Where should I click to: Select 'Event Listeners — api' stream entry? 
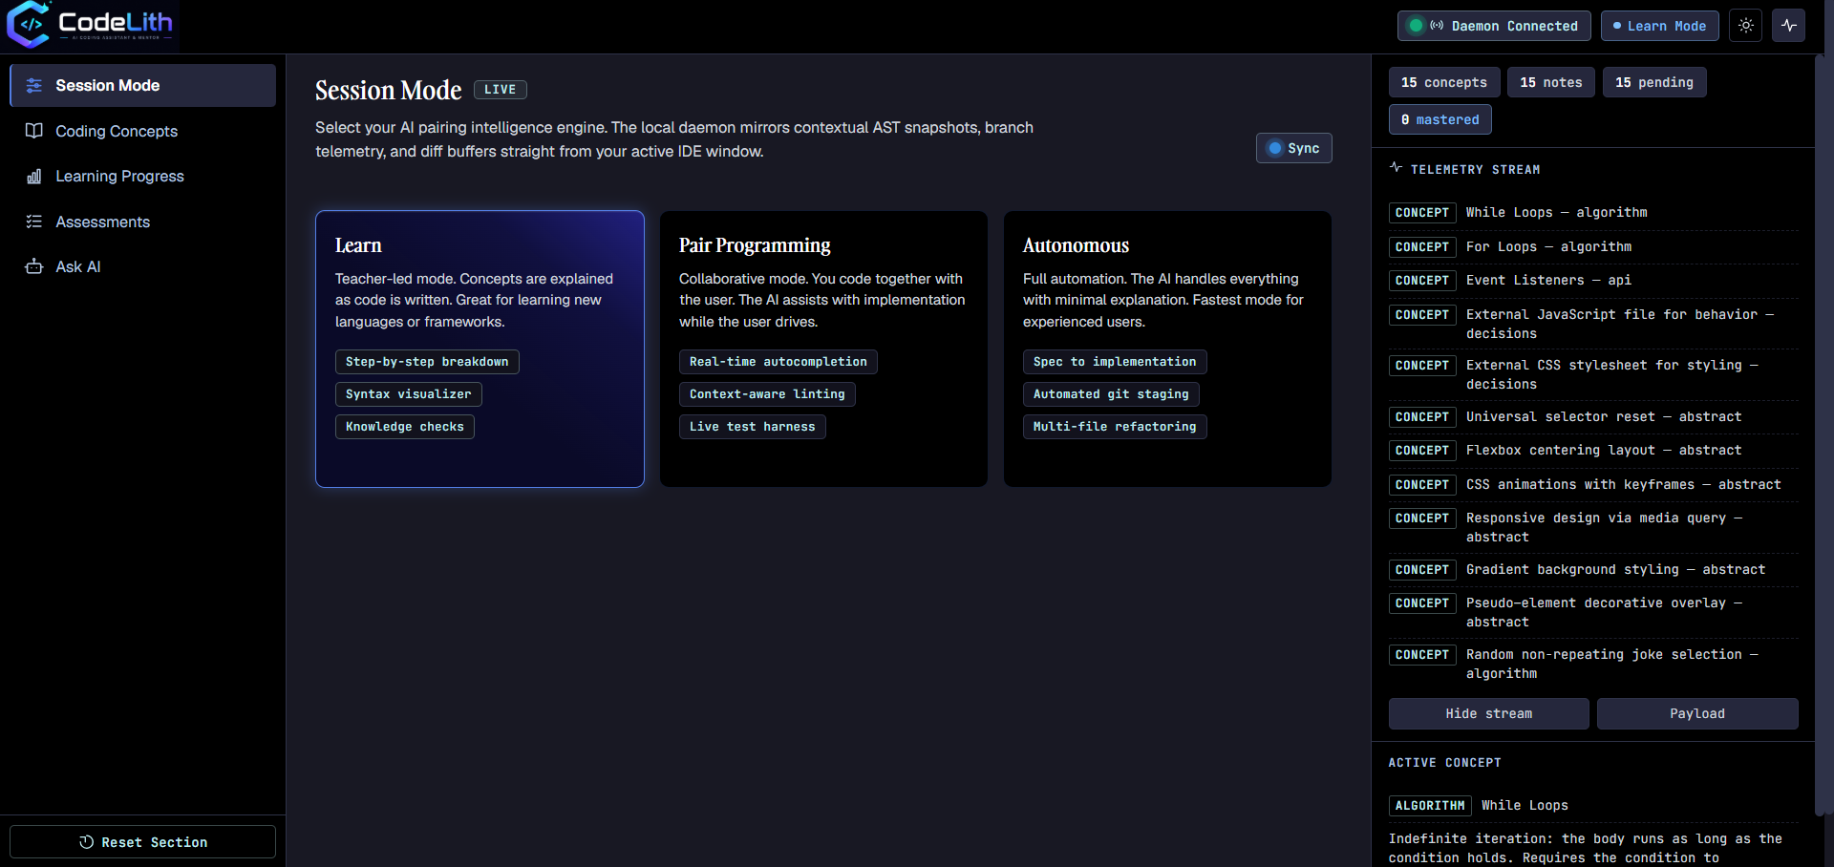1593,281
